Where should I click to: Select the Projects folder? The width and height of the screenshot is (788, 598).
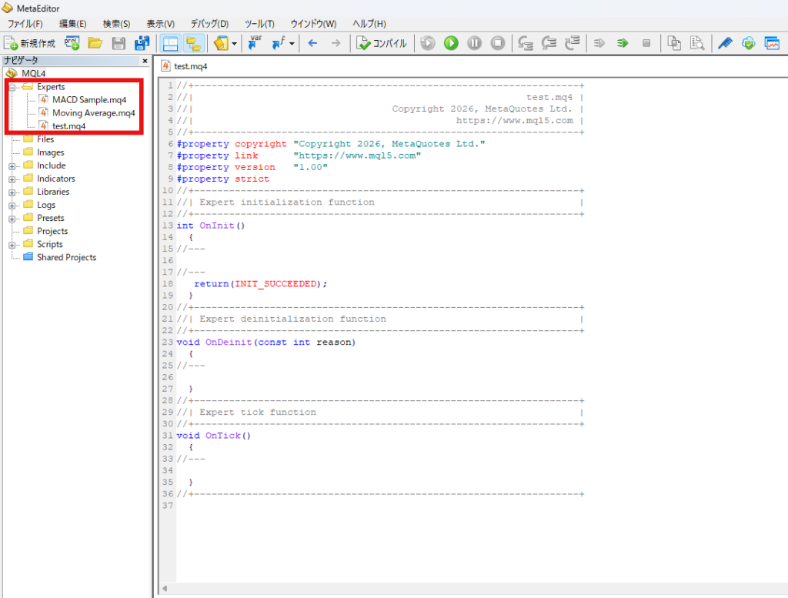(x=52, y=231)
